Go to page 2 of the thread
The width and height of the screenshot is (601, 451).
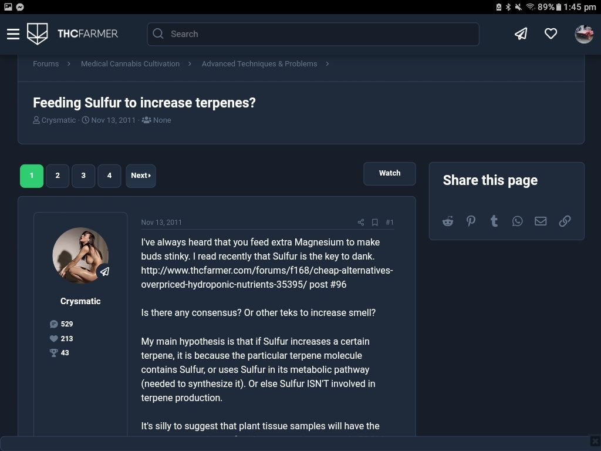58,176
